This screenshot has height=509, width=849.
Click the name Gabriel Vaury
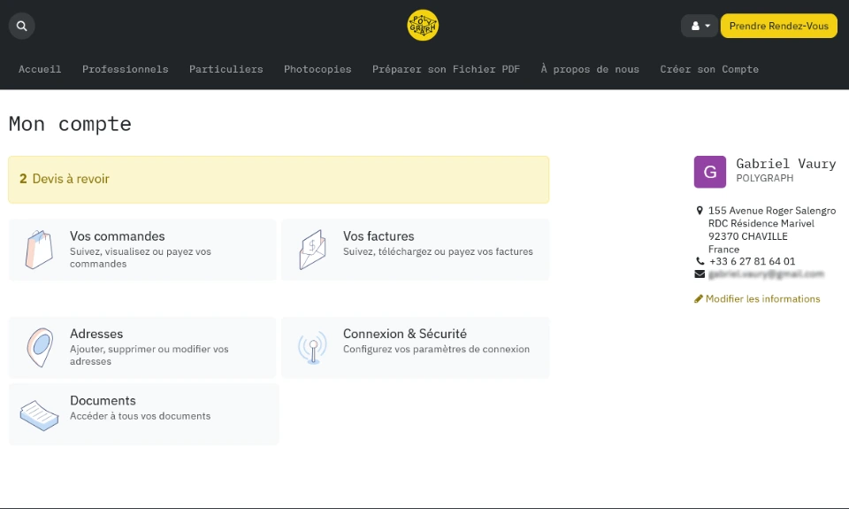(785, 164)
